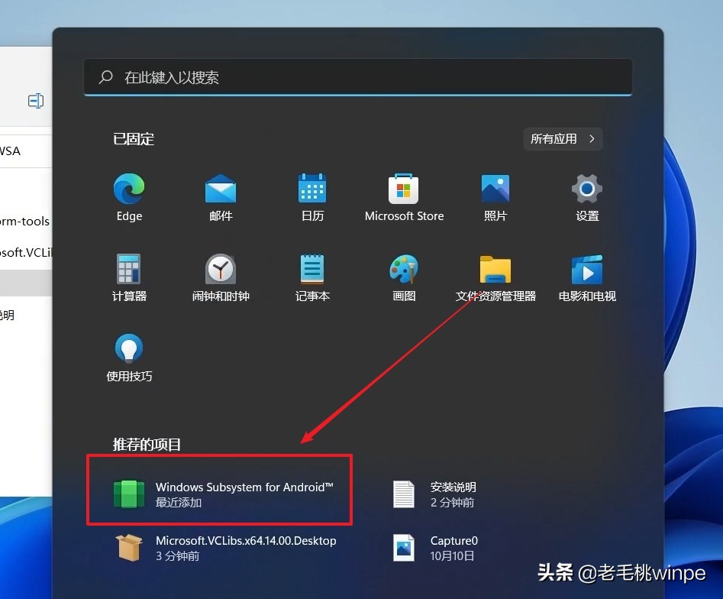This screenshot has width=723, height=599.
Task: Click the search box 在此键入以搜索
Action: (358, 77)
